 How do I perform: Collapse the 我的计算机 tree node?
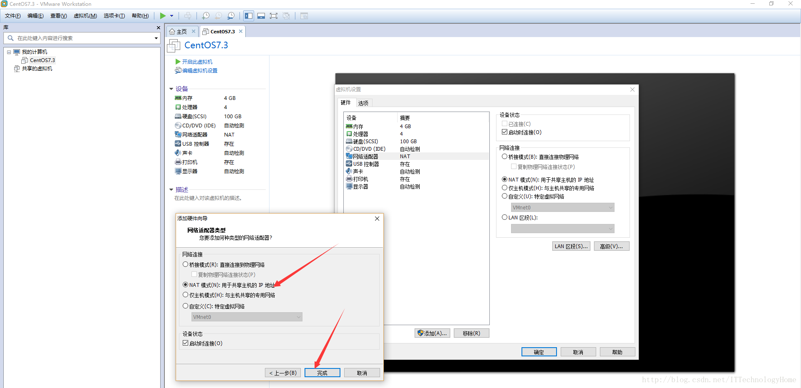click(x=9, y=52)
